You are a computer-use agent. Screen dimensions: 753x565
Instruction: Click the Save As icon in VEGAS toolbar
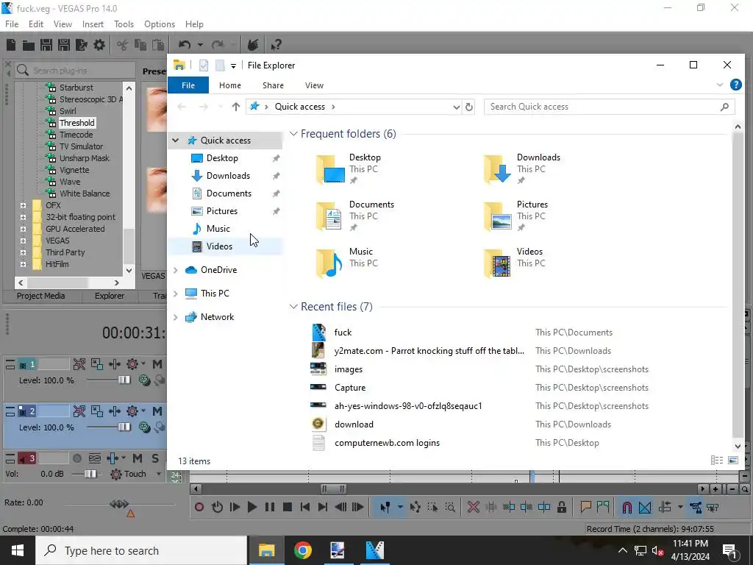[x=64, y=45]
